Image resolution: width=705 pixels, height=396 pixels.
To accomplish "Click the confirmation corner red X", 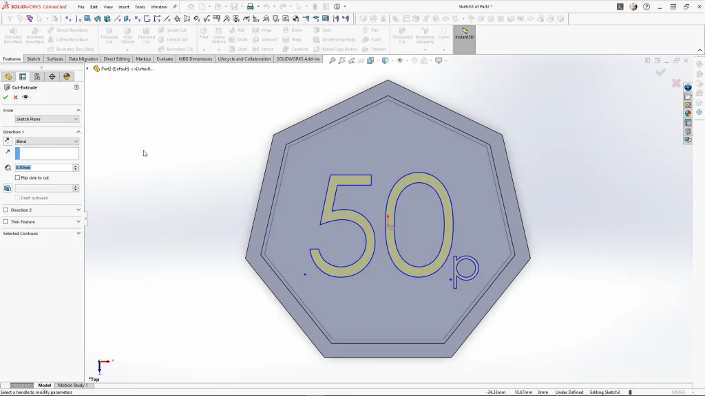I will [676, 83].
